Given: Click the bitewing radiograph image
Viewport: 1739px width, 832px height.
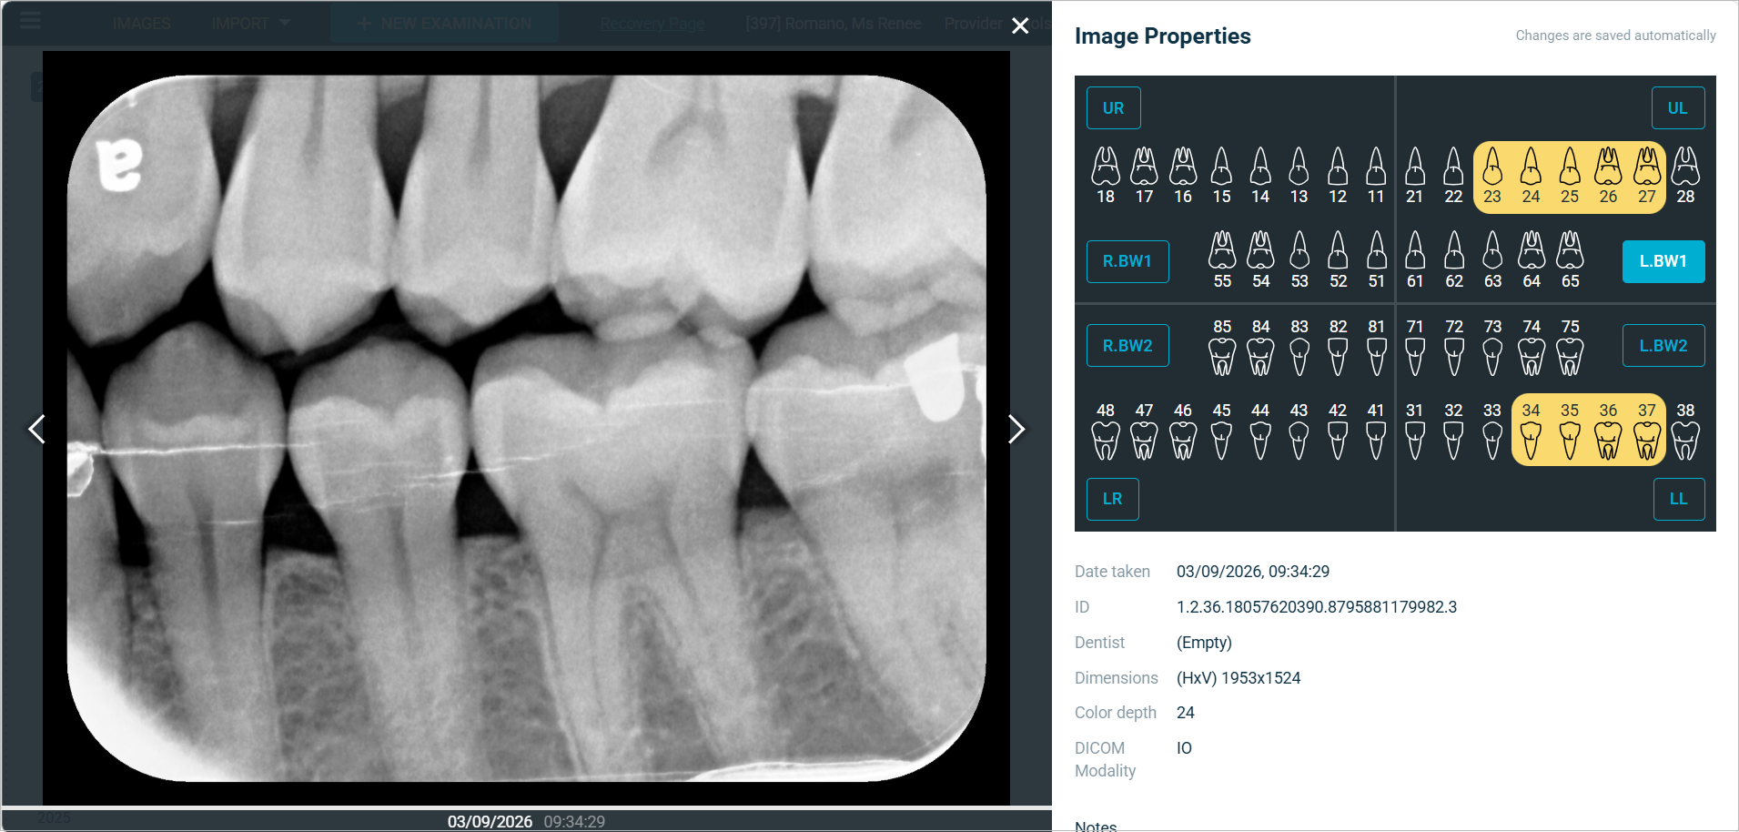Looking at the screenshot, I should 526,428.
